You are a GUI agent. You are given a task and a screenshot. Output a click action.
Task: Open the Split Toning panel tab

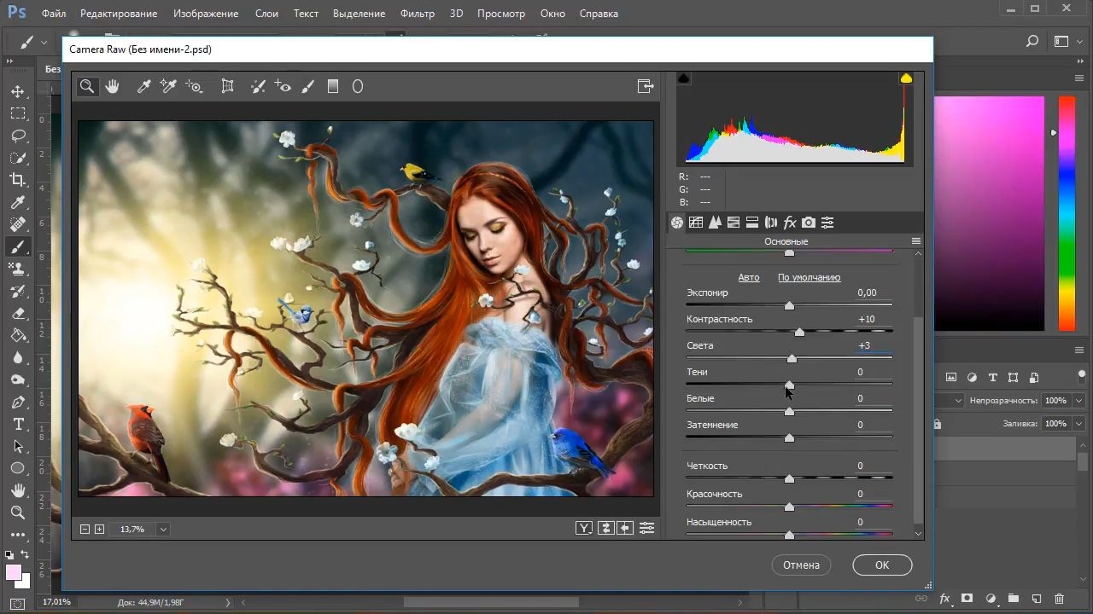pos(752,223)
